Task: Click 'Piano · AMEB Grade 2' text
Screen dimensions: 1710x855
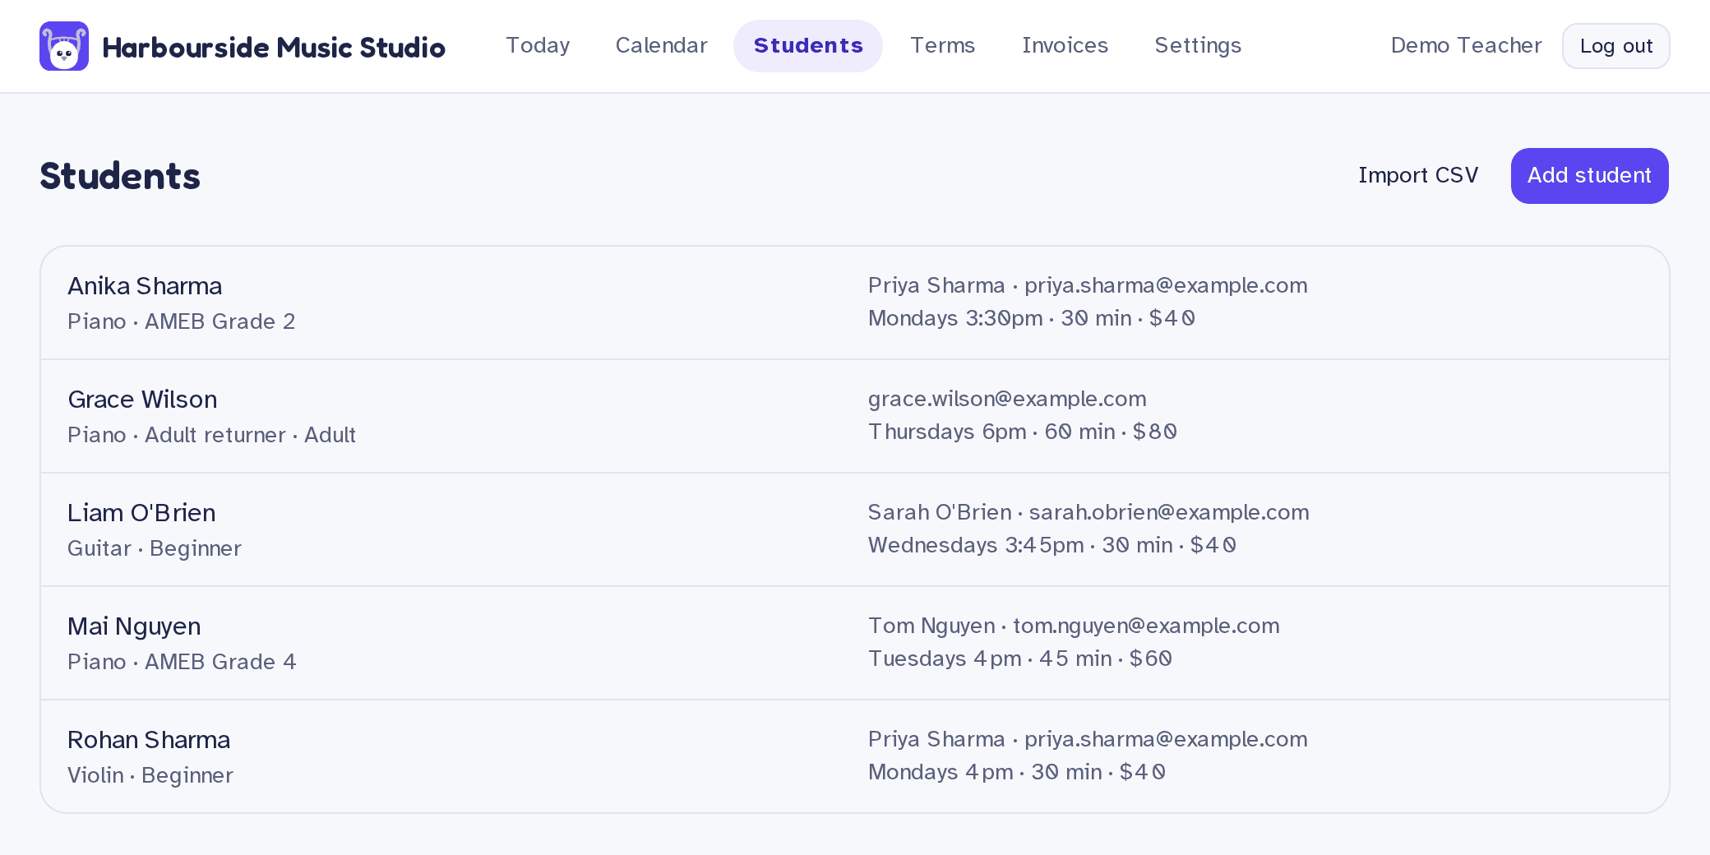Action: tap(181, 321)
